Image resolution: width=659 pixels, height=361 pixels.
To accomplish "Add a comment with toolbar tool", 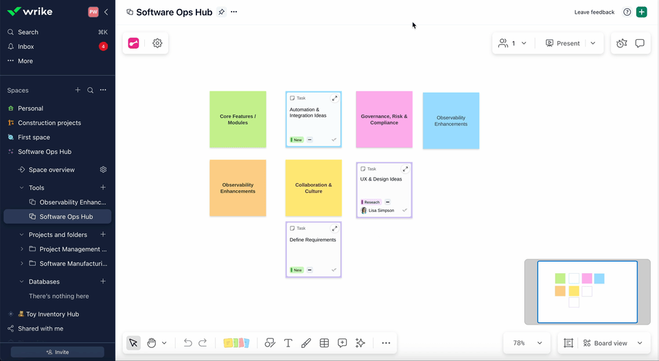I will point(342,343).
